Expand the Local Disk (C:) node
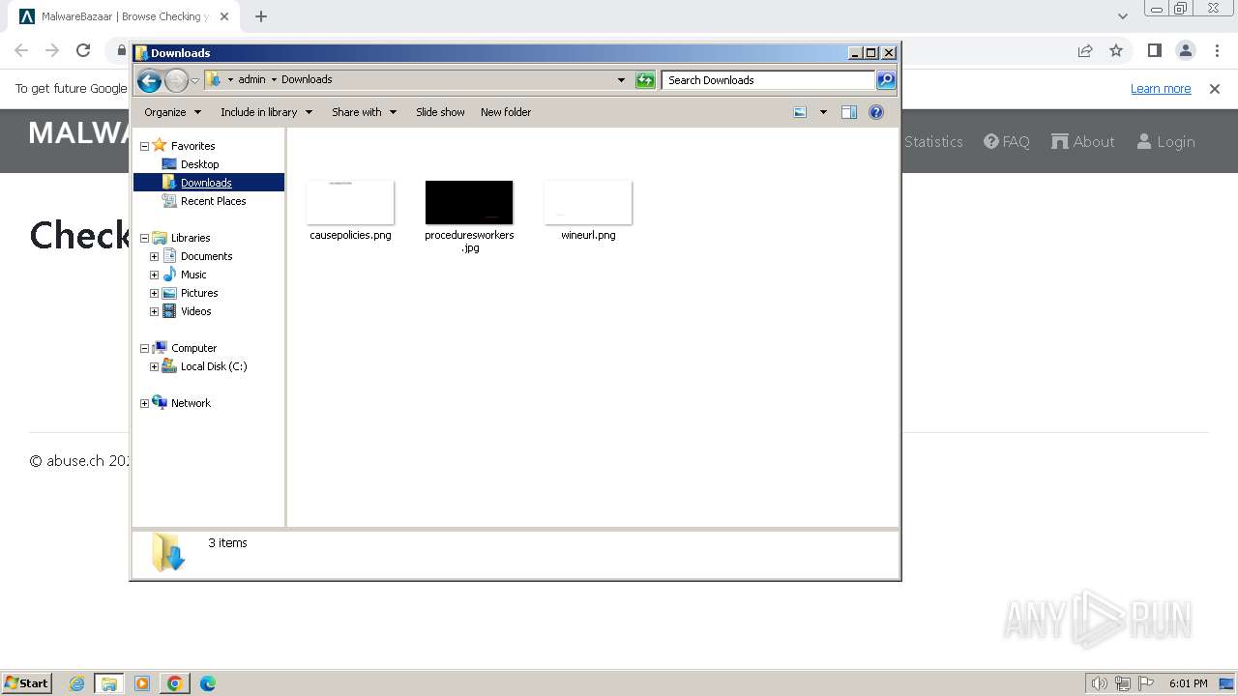Viewport: 1238px width, 696px height. pos(154,366)
